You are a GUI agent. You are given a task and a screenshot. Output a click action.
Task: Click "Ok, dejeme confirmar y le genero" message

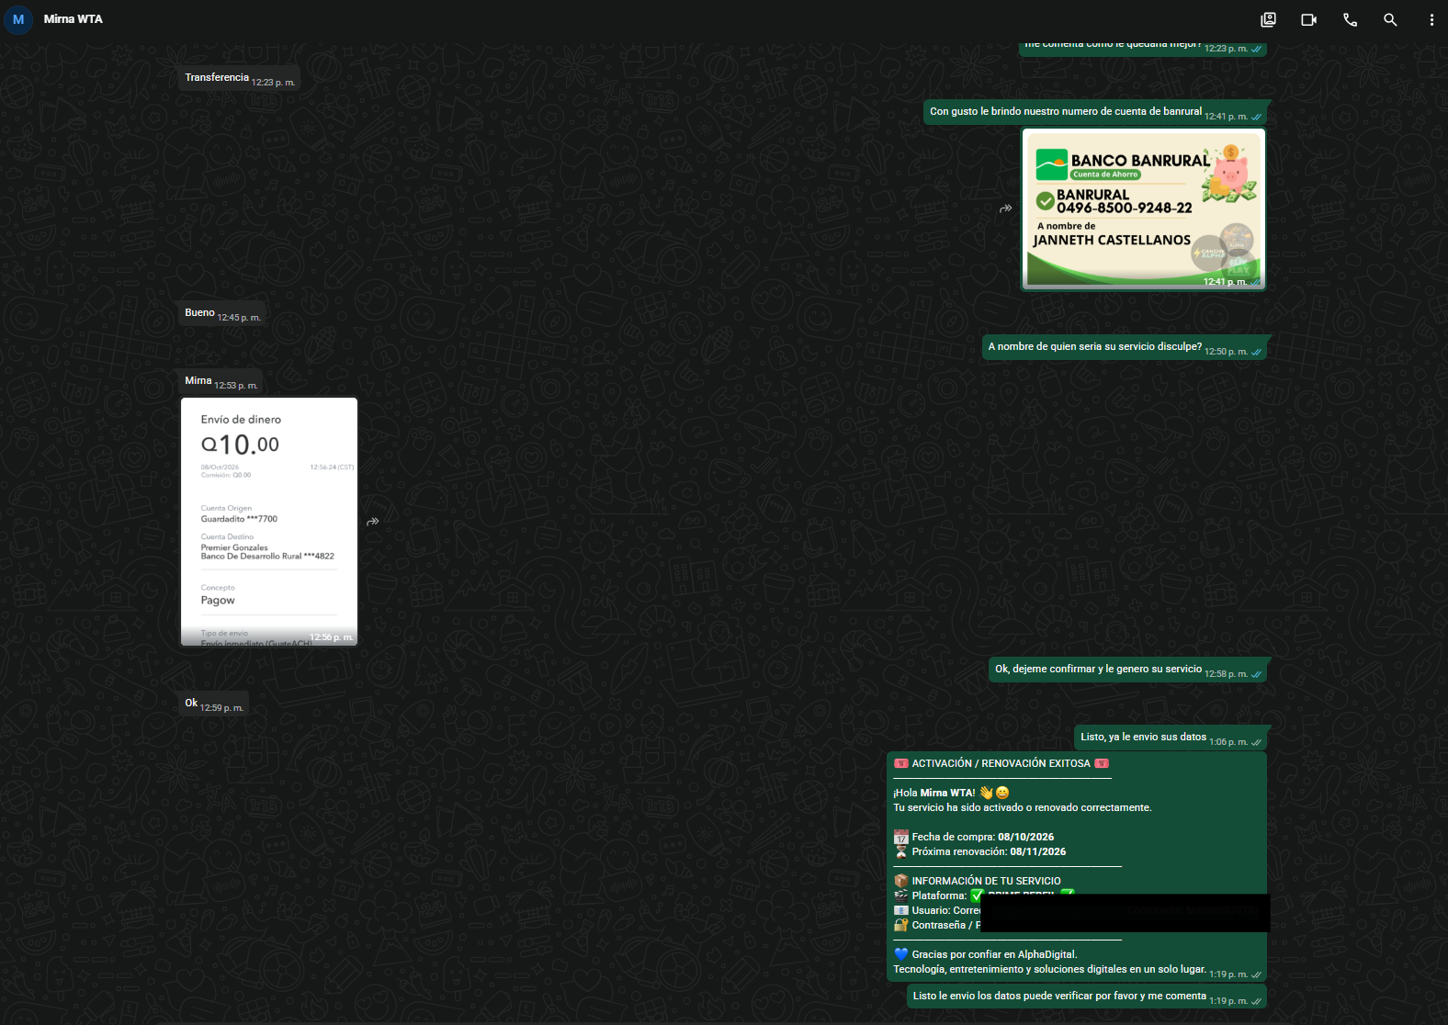pyautogui.click(x=1128, y=670)
